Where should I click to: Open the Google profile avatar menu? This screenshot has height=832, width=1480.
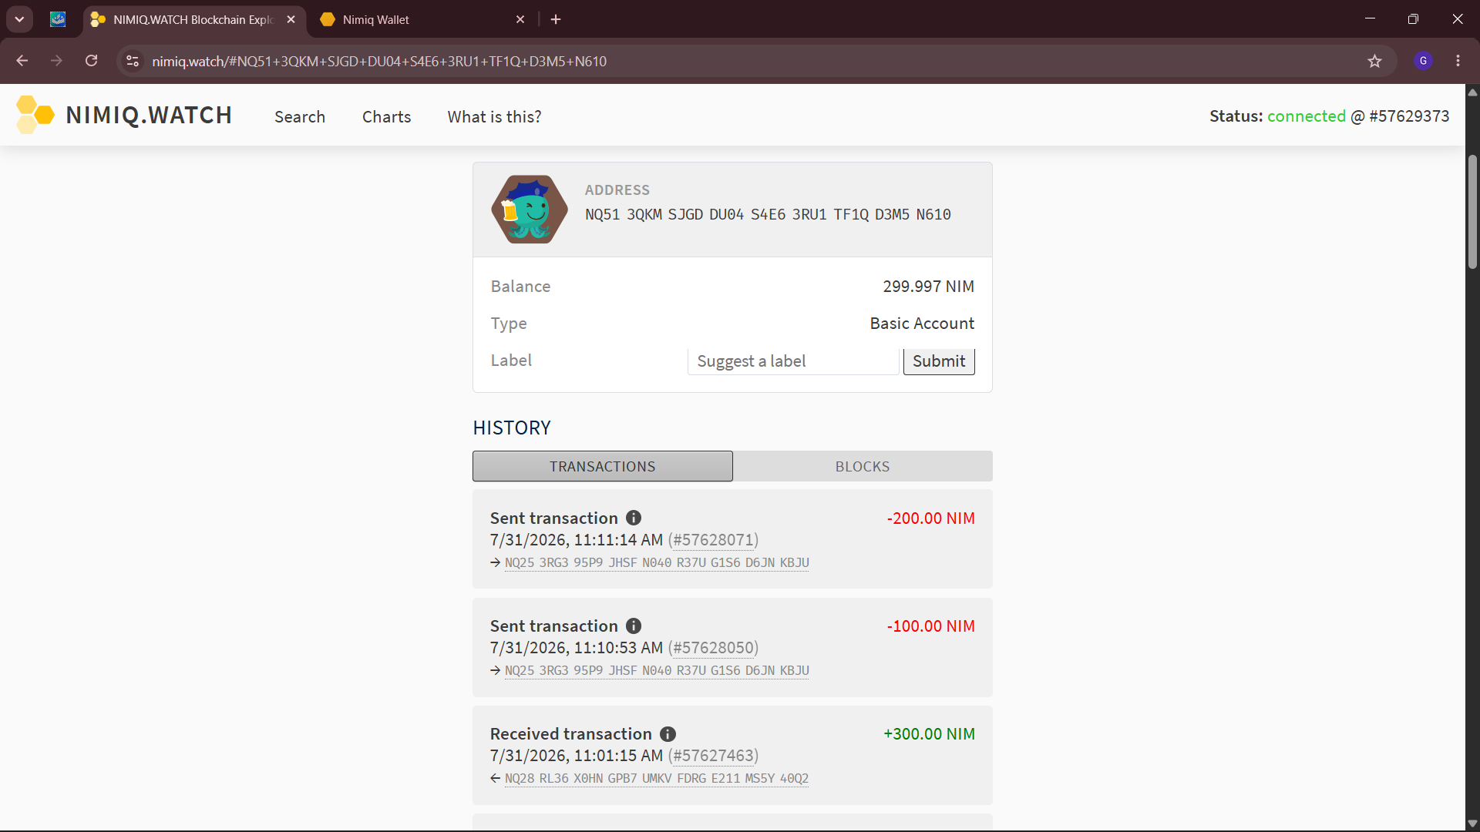[1423, 61]
